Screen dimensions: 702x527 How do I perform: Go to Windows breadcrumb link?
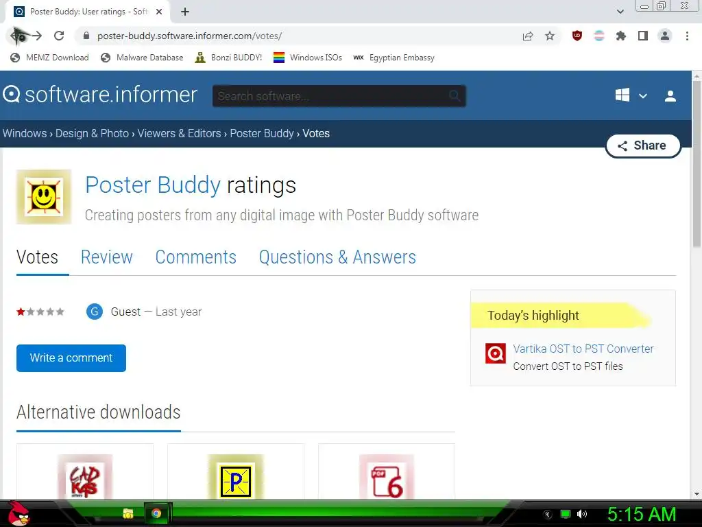coord(25,134)
